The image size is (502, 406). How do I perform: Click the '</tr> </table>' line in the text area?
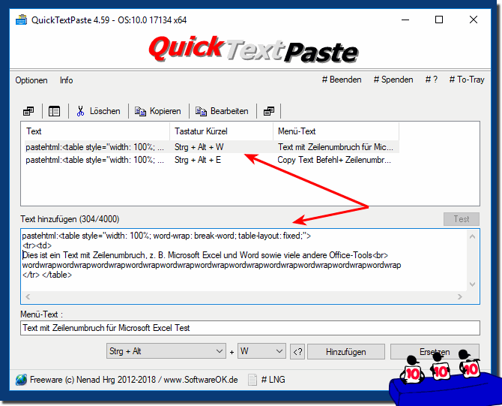coord(47,275)
